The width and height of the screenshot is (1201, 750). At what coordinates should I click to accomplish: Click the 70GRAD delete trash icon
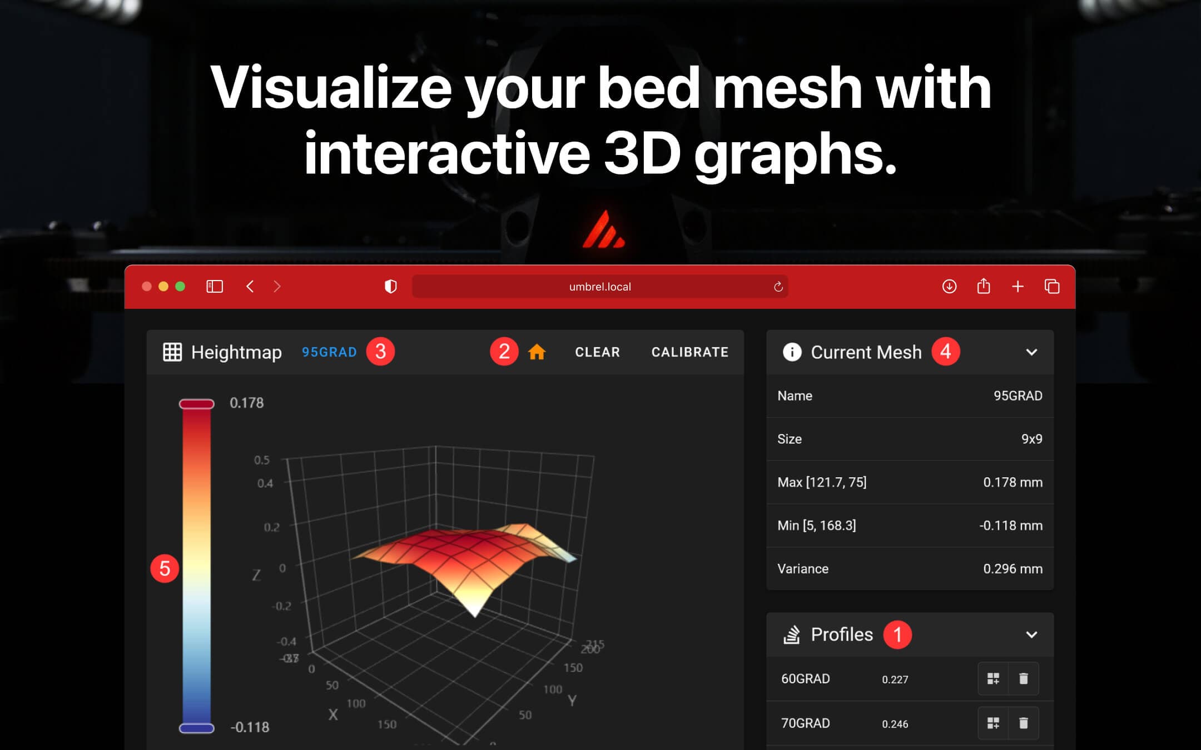[x=1023, y=723]
